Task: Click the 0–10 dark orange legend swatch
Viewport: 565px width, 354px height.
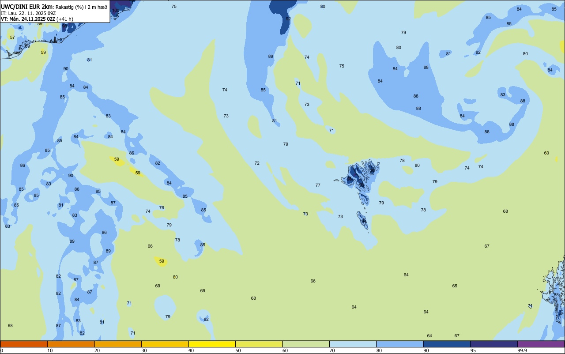Action: click(x=24, y=344)
